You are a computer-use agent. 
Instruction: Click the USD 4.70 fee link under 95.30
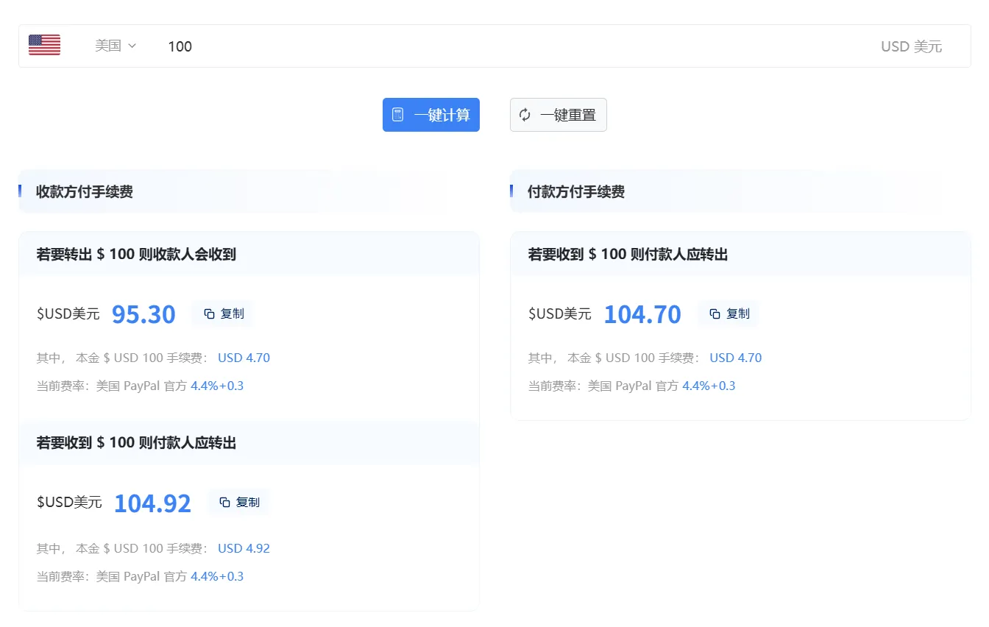(244, 357)
